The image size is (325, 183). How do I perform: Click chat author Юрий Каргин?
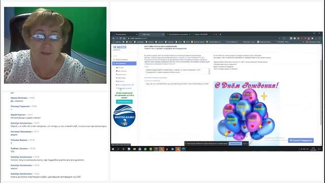point(18,115)
